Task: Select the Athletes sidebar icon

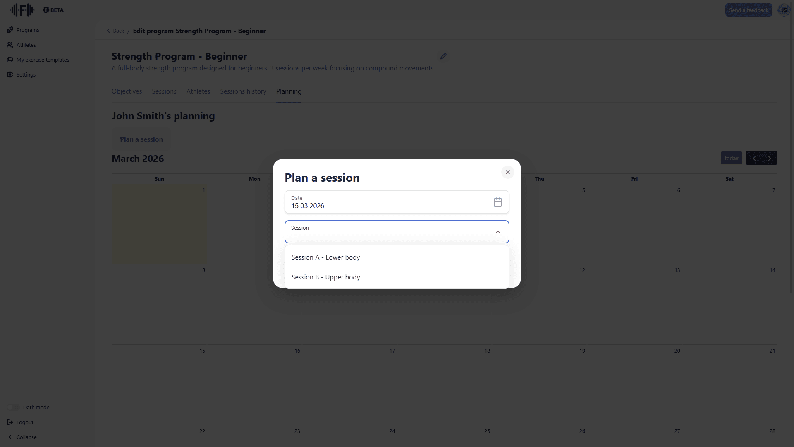Action: 10,45
